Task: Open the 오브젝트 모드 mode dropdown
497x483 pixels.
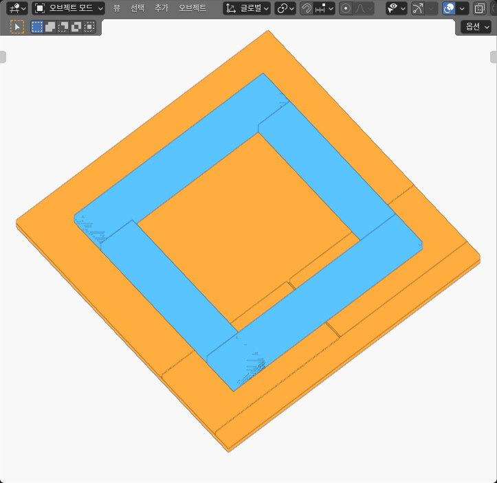Action: click(69, 8)
